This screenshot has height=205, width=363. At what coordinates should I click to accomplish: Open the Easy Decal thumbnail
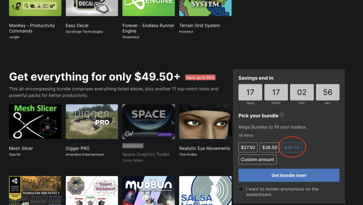pos(92,8)
